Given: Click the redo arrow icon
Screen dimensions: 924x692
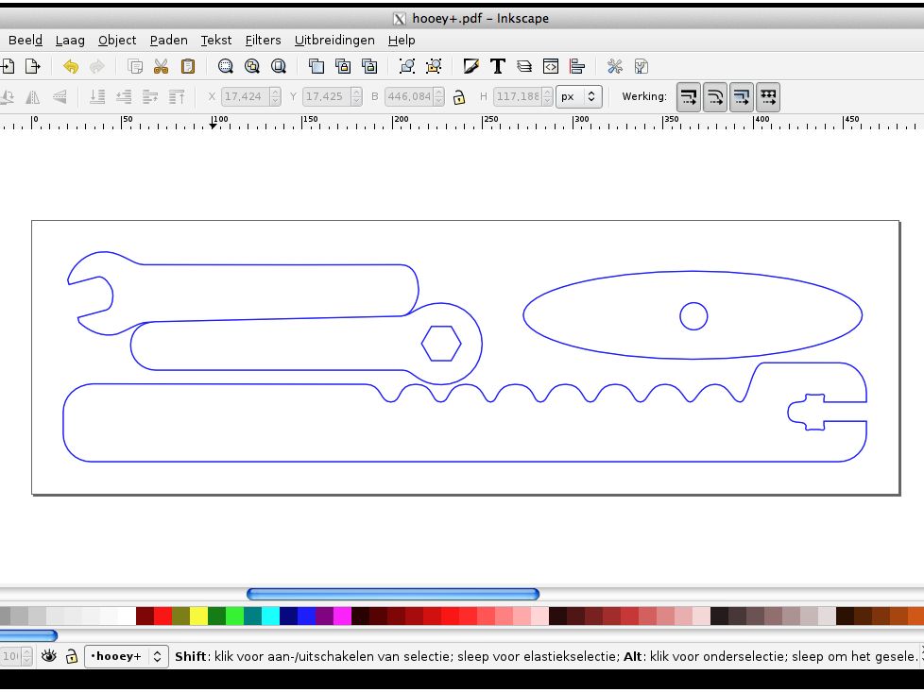Looking at the screenshot, I should click(97, 66).
